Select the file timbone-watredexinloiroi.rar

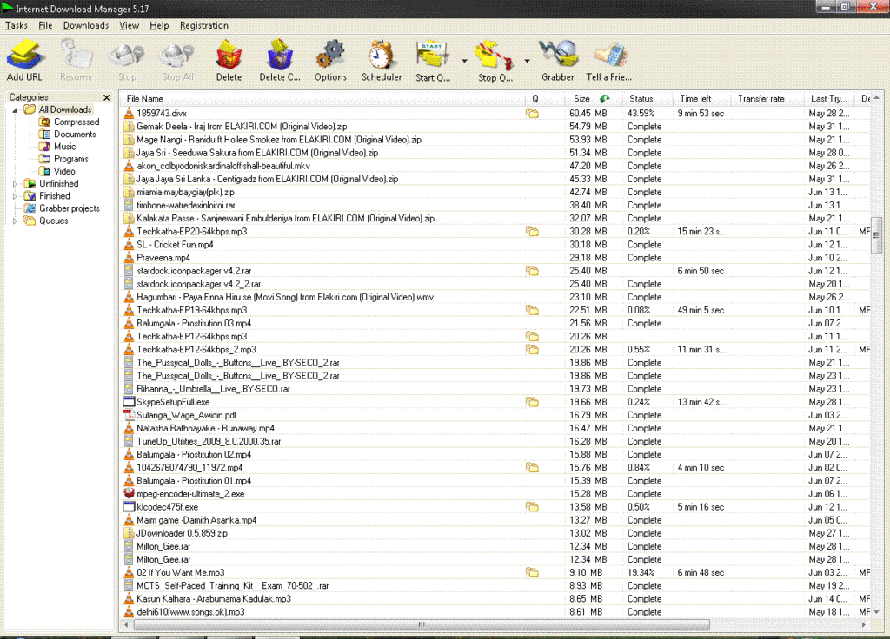[186, 205]
